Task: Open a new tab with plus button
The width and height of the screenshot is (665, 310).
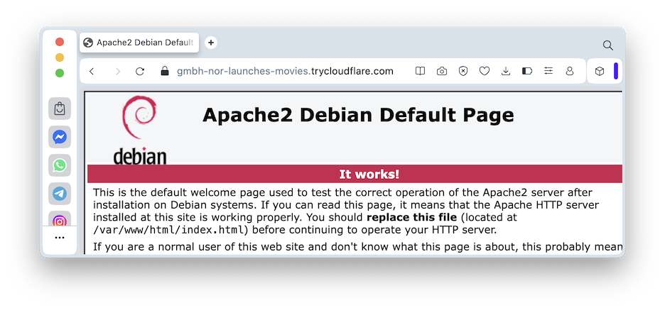Action: tap(211, 43)
